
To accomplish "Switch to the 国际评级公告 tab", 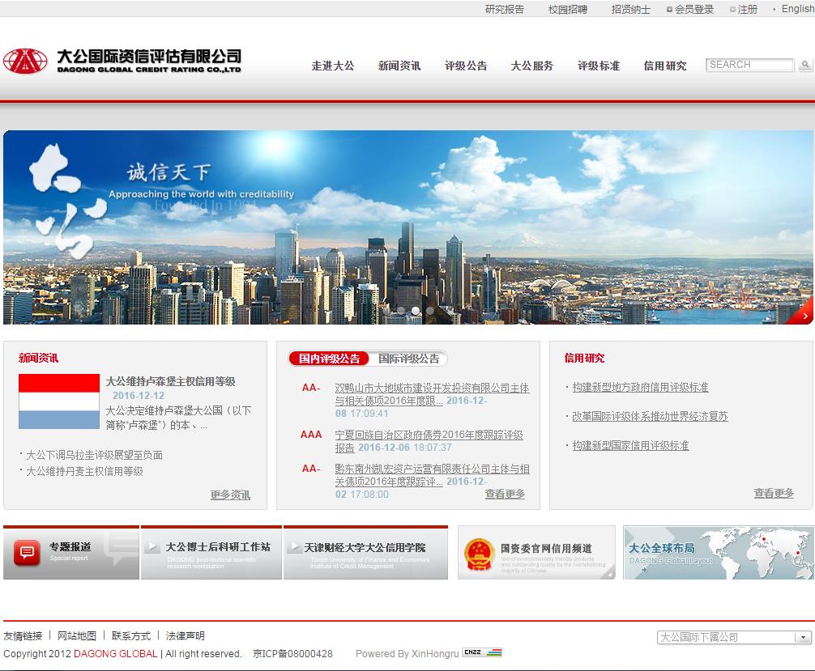I will click(408, 359).
